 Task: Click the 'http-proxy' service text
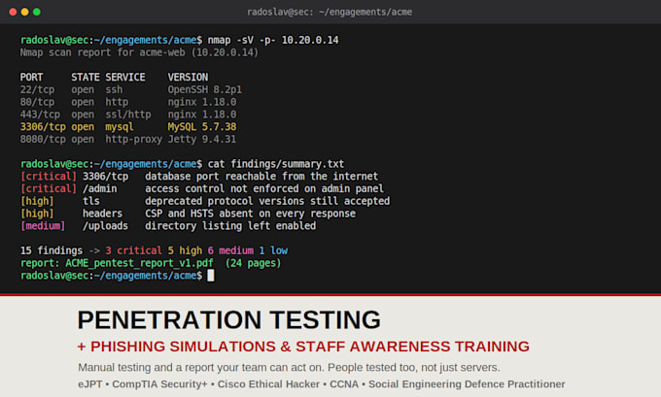[x=133, y=140]
